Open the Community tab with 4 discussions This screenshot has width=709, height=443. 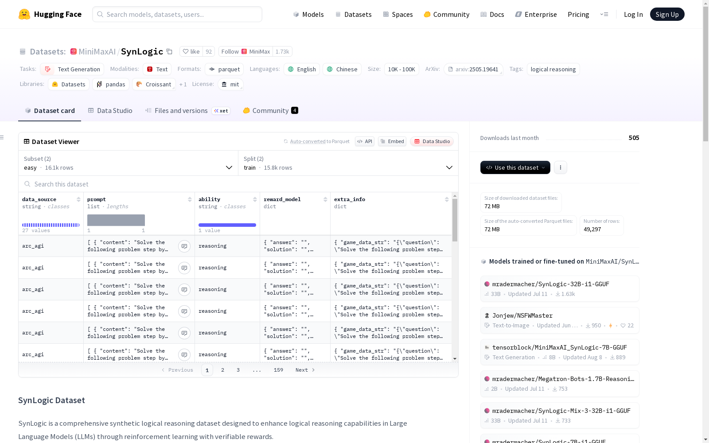[x=270, y=111]
